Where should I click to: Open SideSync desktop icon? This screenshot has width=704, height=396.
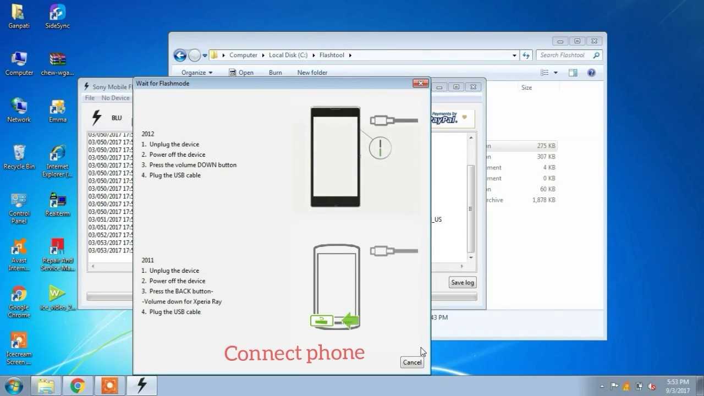pos(57,16)
